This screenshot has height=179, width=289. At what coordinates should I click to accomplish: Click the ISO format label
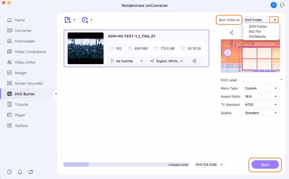119,48
